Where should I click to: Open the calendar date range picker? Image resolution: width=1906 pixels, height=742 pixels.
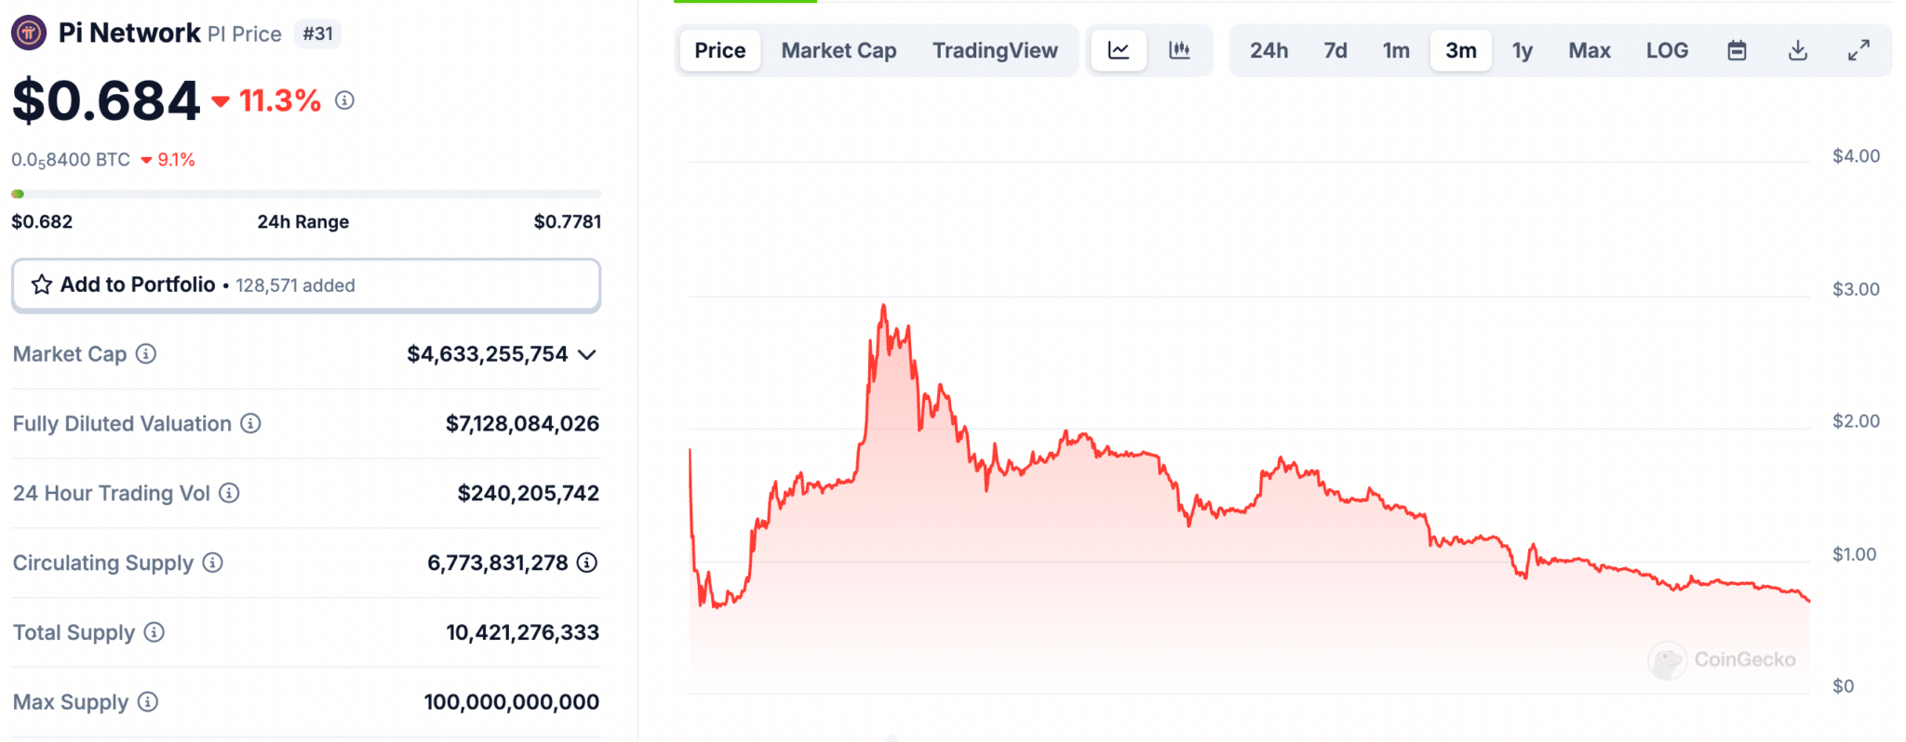[x=1737, y=50]
